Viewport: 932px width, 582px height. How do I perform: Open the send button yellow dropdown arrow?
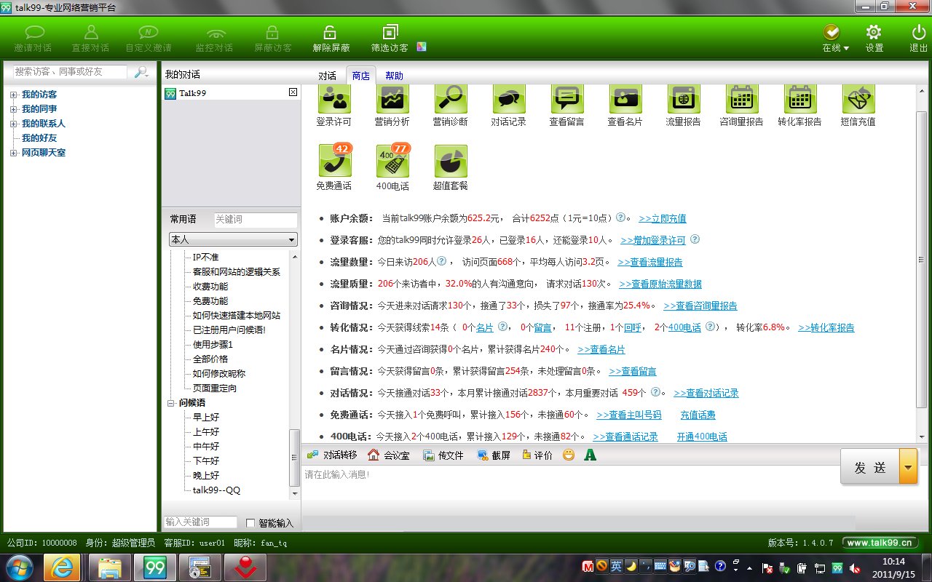pos(908,466)
